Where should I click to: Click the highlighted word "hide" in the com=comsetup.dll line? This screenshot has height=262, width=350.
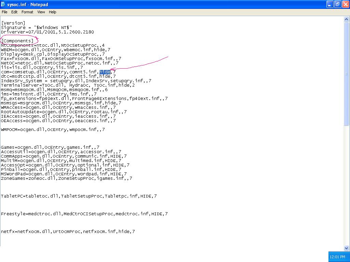(x=105, y=72)
